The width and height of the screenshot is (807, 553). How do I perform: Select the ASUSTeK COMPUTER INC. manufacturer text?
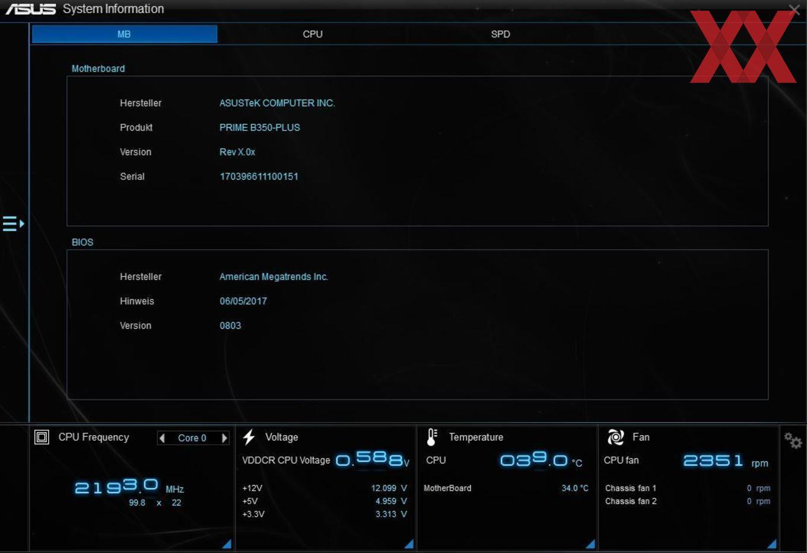click(x=277, y=103)
